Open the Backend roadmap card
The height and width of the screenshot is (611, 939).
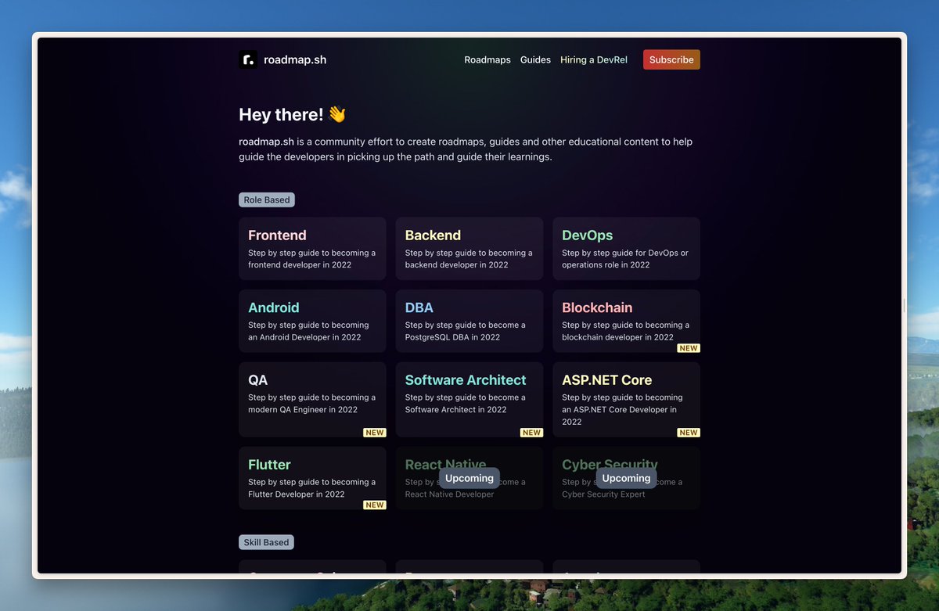[469, 249]
